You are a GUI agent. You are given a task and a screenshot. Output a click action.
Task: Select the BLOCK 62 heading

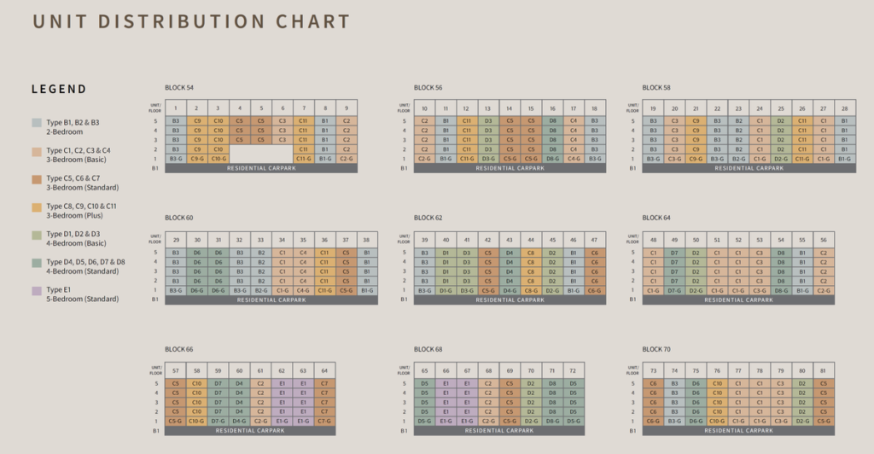click(428, 218)
